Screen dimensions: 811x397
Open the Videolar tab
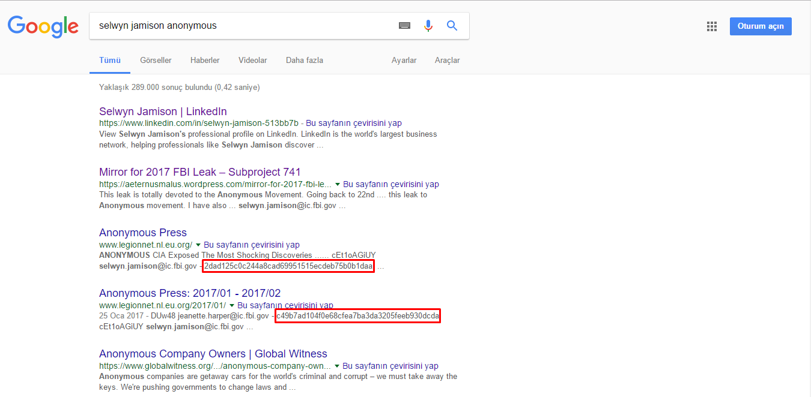coord(252,61)
